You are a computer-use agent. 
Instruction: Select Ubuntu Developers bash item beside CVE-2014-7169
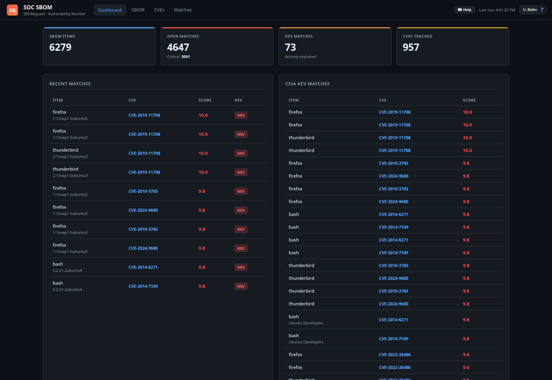click(306, 339)
